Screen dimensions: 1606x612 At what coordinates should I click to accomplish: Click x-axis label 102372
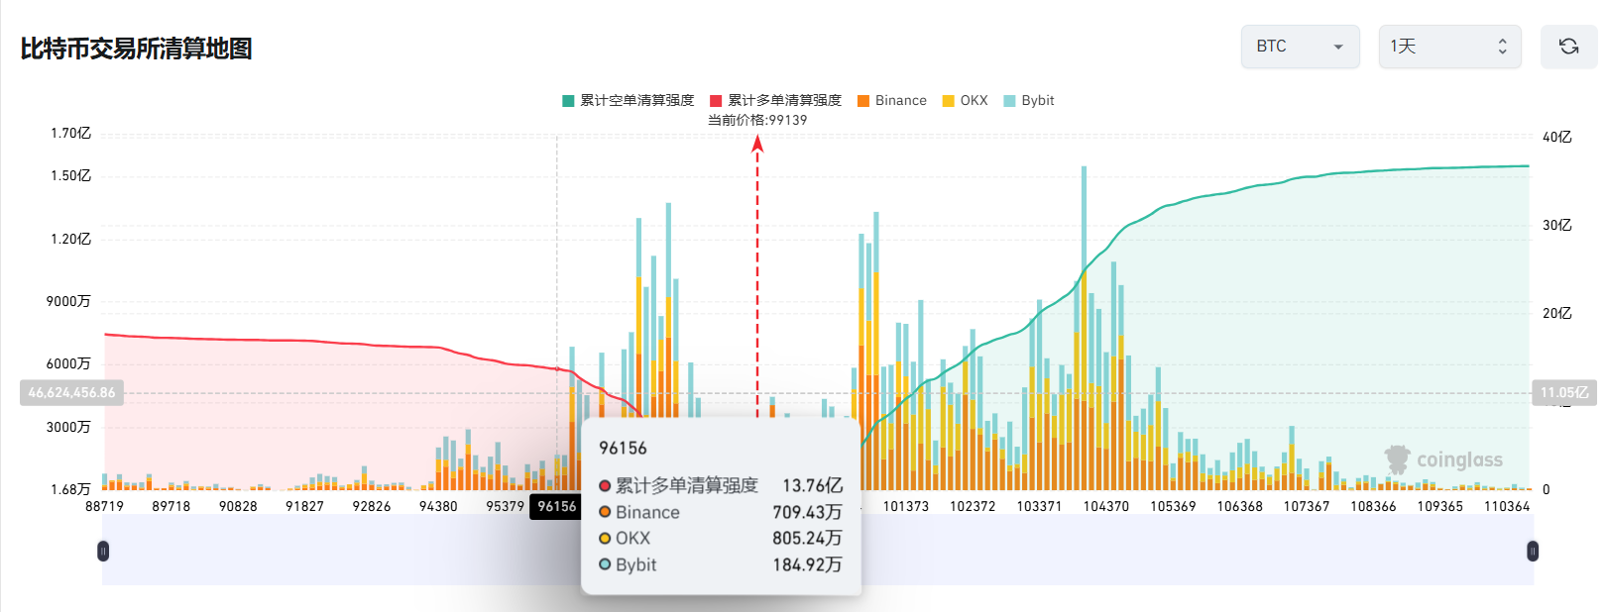click(973, 506)
